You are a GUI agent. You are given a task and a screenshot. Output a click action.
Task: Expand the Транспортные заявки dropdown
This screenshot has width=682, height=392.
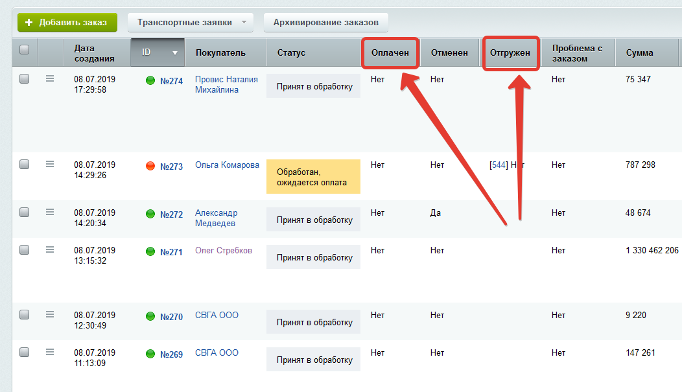point(244,22)
